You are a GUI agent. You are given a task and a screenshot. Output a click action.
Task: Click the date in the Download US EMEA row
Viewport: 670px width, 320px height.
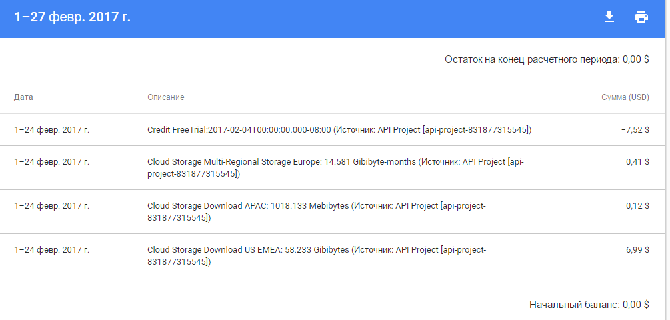51,249
